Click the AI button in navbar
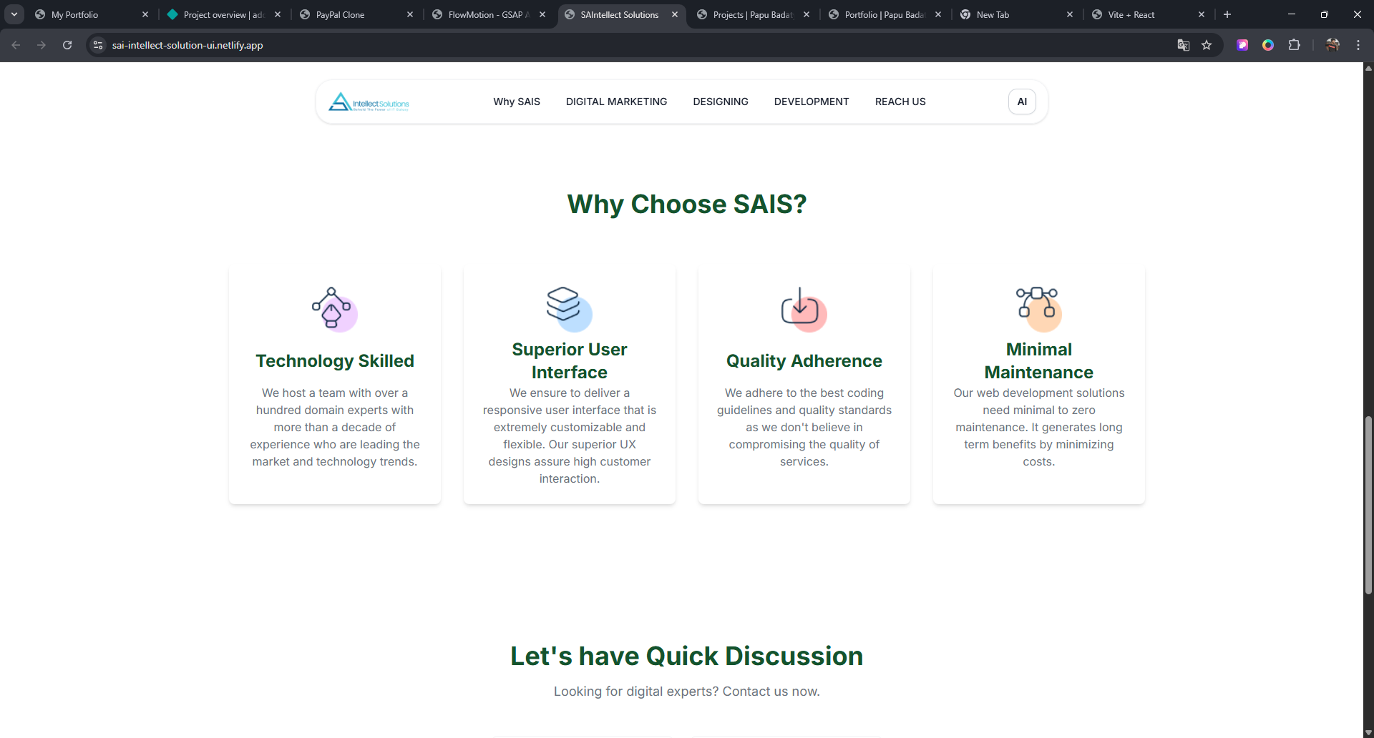 [x=1021, y=102]
